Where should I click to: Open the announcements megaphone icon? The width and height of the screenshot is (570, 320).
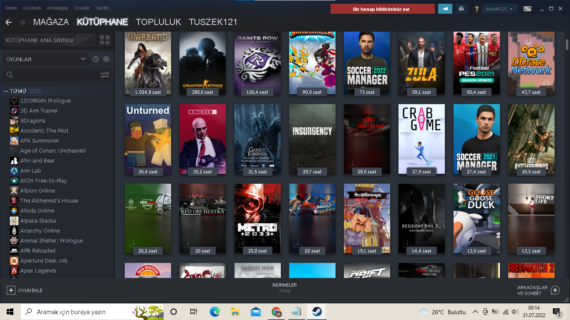[x=445, y=9]
